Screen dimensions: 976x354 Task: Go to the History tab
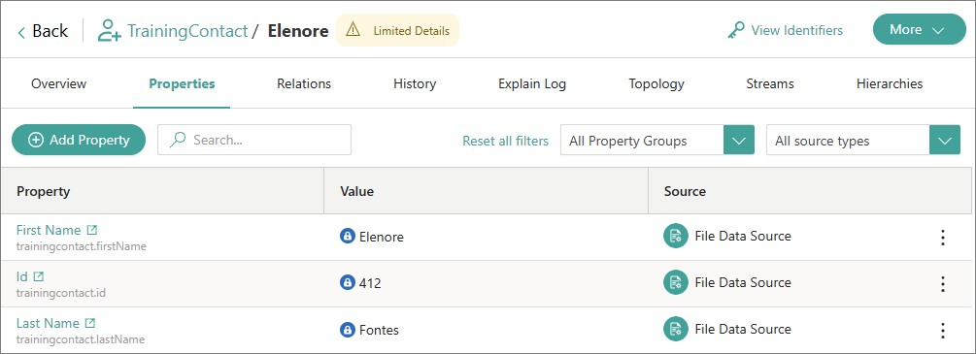[x=415, y=84]
